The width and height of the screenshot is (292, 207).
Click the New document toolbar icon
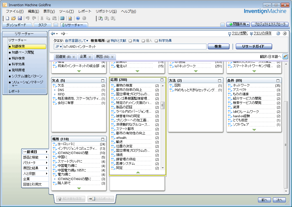tap(7, 18)
